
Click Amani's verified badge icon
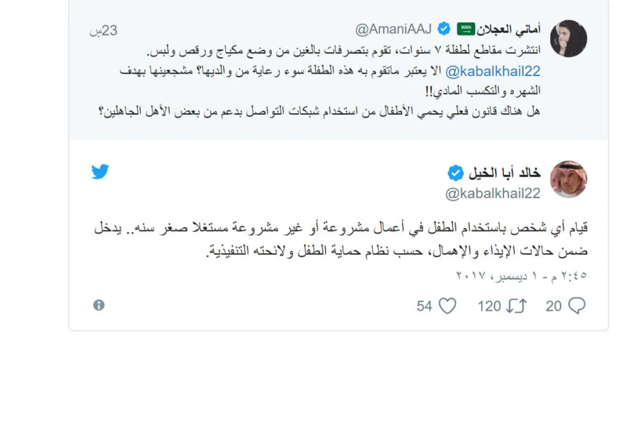click(x=444, y=29)
